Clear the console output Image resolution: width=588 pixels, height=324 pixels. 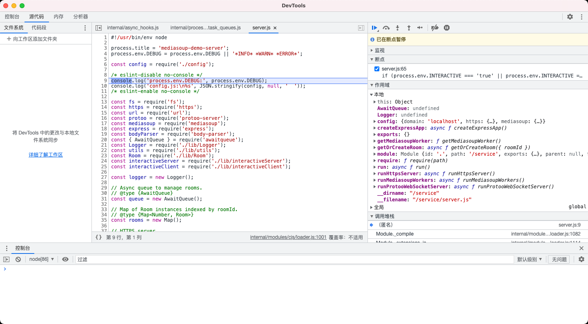pos(18,259)
